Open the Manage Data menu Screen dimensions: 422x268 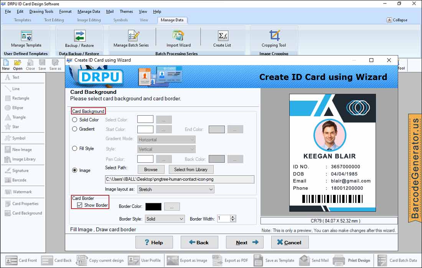click(x=89, y=11)
